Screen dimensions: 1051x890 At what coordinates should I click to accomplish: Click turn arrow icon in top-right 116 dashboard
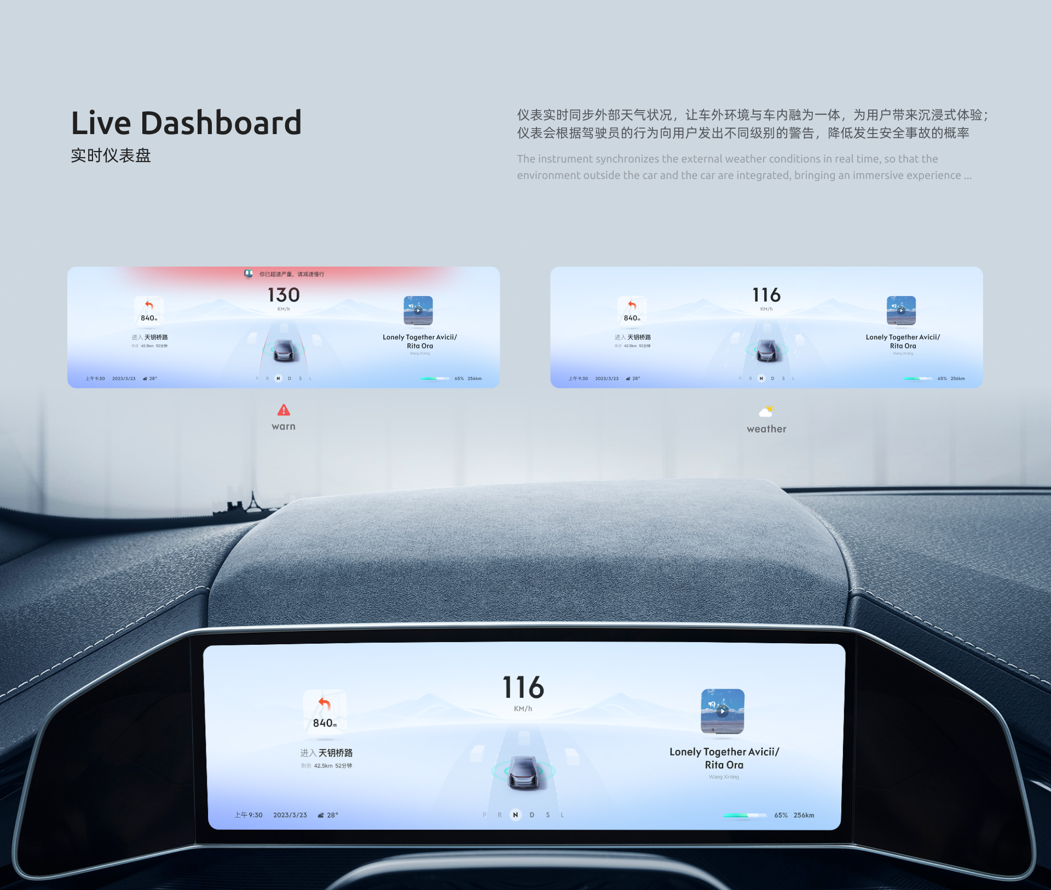(x=632, y=305)
